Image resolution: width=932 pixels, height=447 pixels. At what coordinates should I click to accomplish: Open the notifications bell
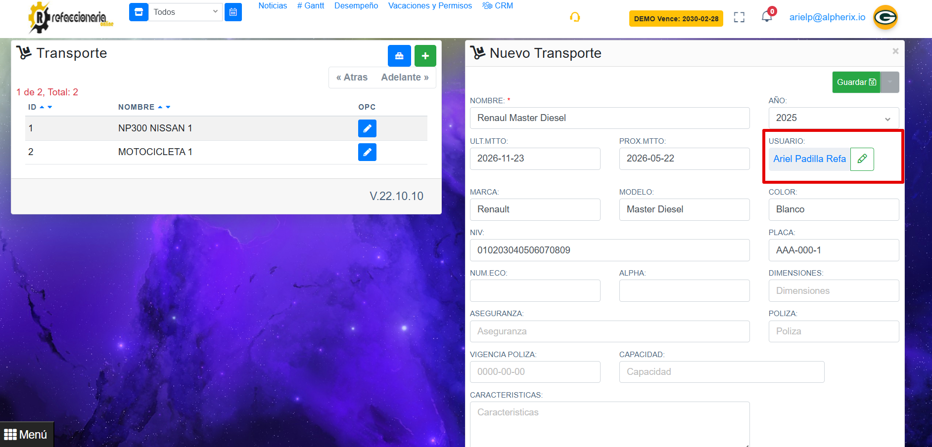coord(766,17)
